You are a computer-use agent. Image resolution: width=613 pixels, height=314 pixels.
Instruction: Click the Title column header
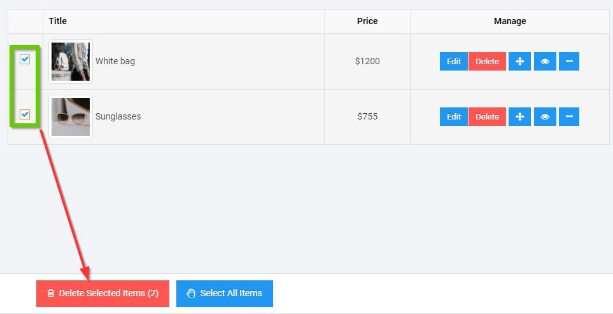coord(58,21)
